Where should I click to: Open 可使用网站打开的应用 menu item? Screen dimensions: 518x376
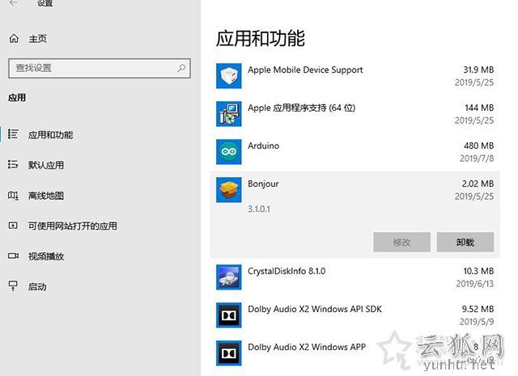[72, 226]
